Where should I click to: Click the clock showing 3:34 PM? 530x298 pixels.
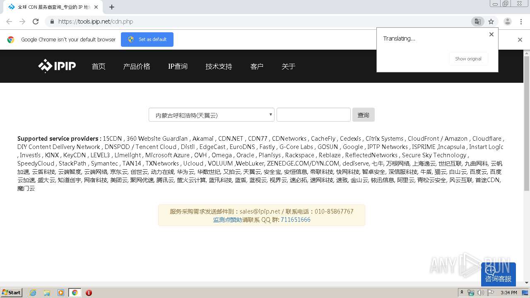[x=508, y=293]
